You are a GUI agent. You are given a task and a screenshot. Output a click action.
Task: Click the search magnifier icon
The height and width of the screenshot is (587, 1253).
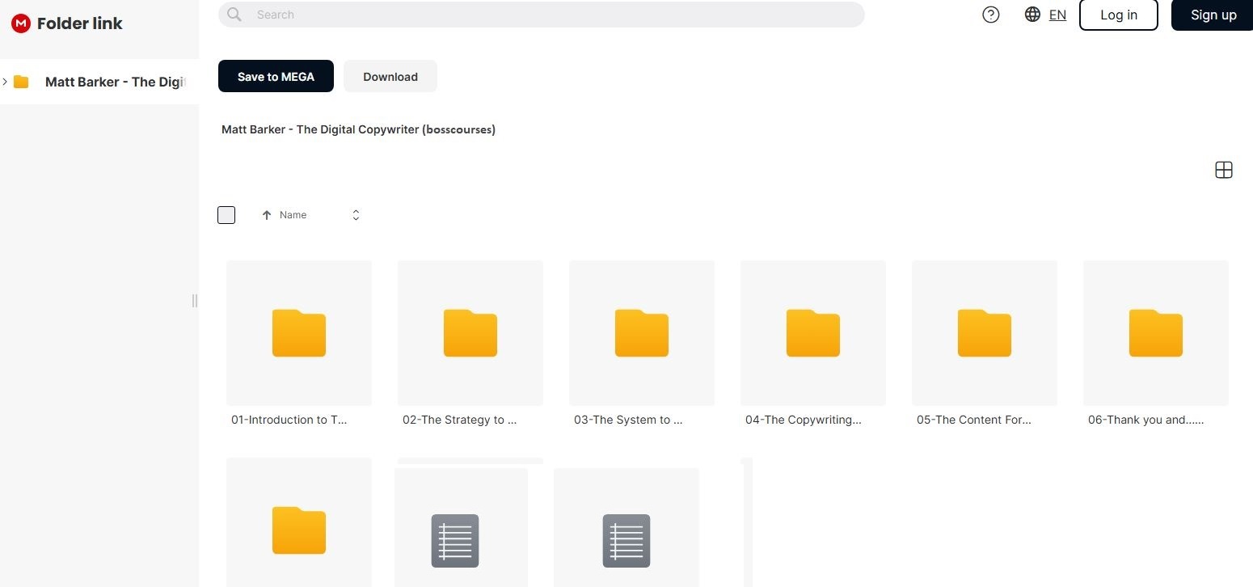tap(234, 15)
